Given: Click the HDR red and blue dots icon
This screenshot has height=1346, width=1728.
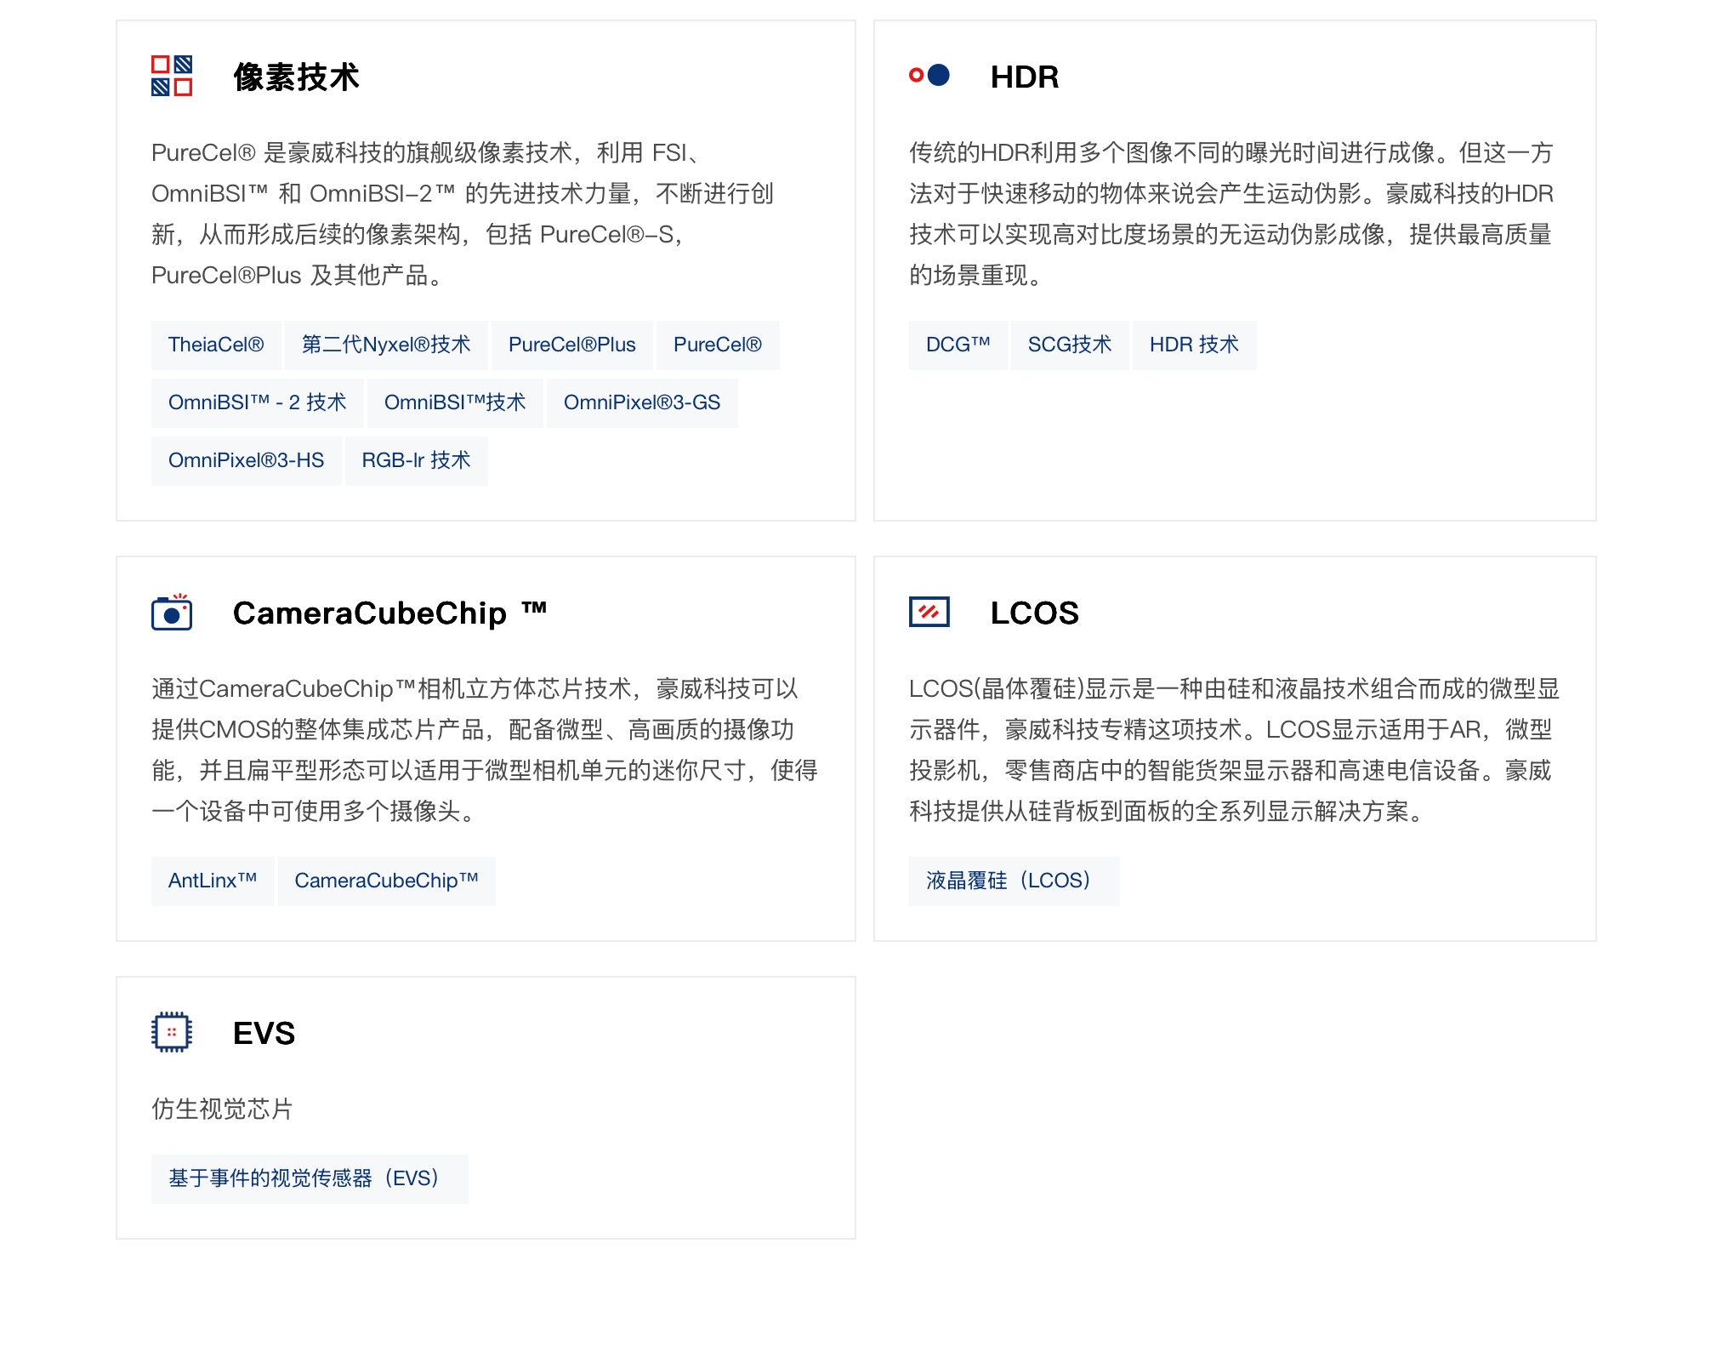Looking at the screenshot, I should (x=929, y=75).
